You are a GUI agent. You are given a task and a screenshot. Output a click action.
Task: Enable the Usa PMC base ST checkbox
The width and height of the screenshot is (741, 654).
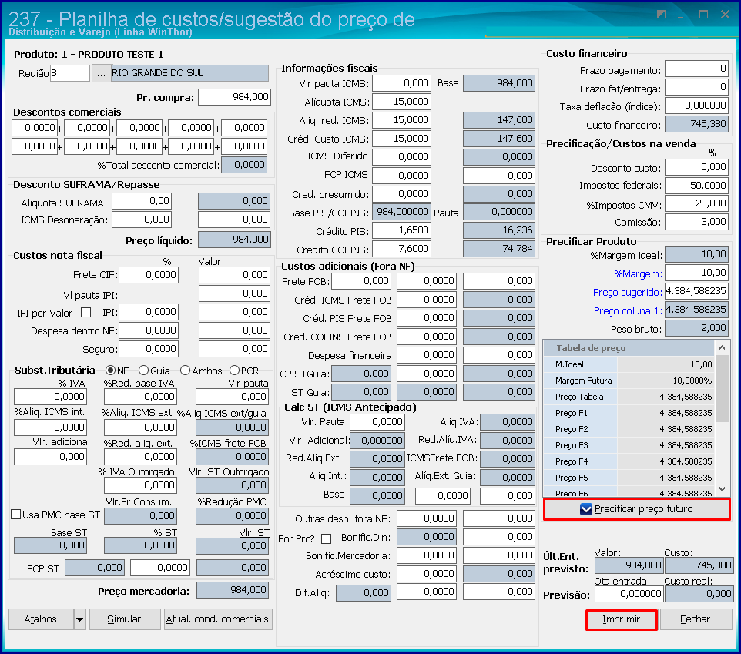(16, 514)
